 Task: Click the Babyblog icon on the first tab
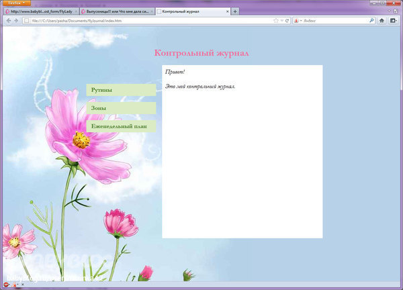(7, 11)
